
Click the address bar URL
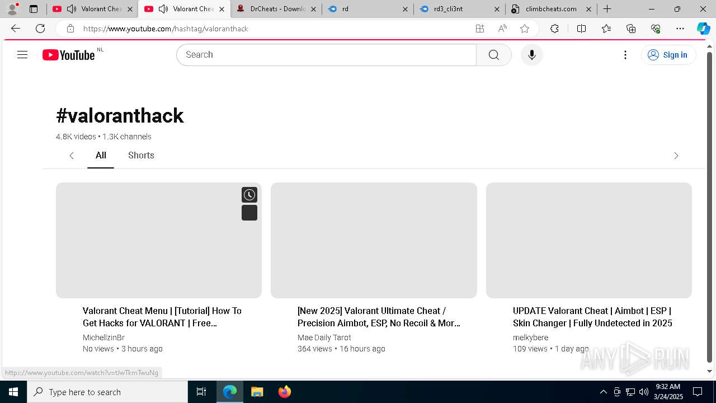point(166,29)
